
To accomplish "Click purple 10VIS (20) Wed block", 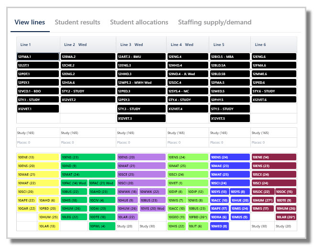I will tap(152, 209).
